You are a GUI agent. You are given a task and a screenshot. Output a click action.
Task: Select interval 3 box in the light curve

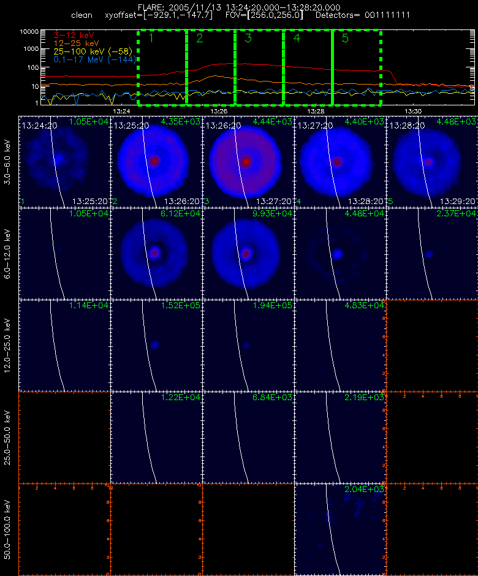tap(259, 67)
